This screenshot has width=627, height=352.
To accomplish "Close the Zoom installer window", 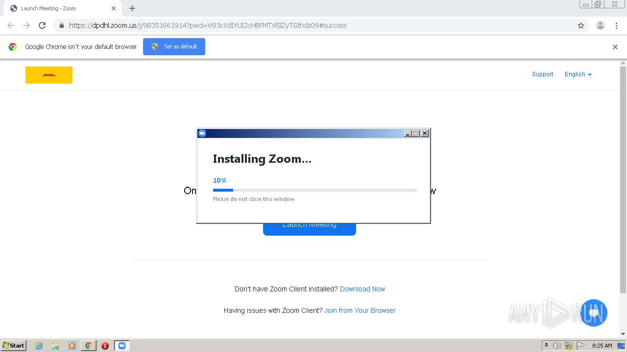I will tap(425, 133).
